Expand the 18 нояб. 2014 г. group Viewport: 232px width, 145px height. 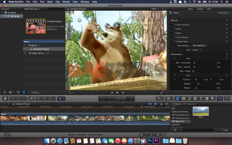(x=26, y=53)
